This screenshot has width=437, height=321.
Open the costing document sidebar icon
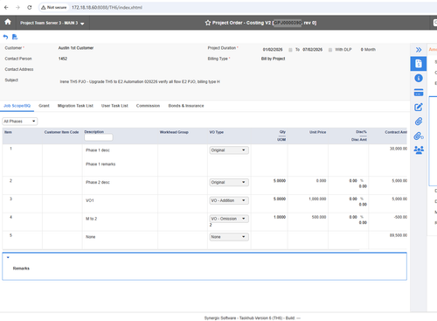click(419, 64)
